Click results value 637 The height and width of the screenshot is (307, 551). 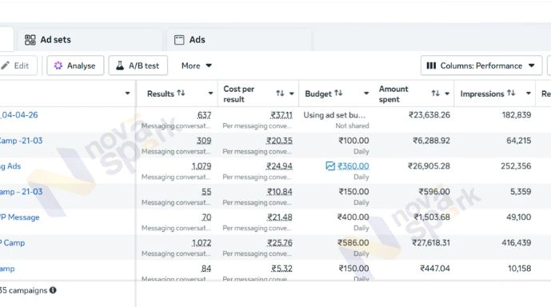[x=204, y=115]
